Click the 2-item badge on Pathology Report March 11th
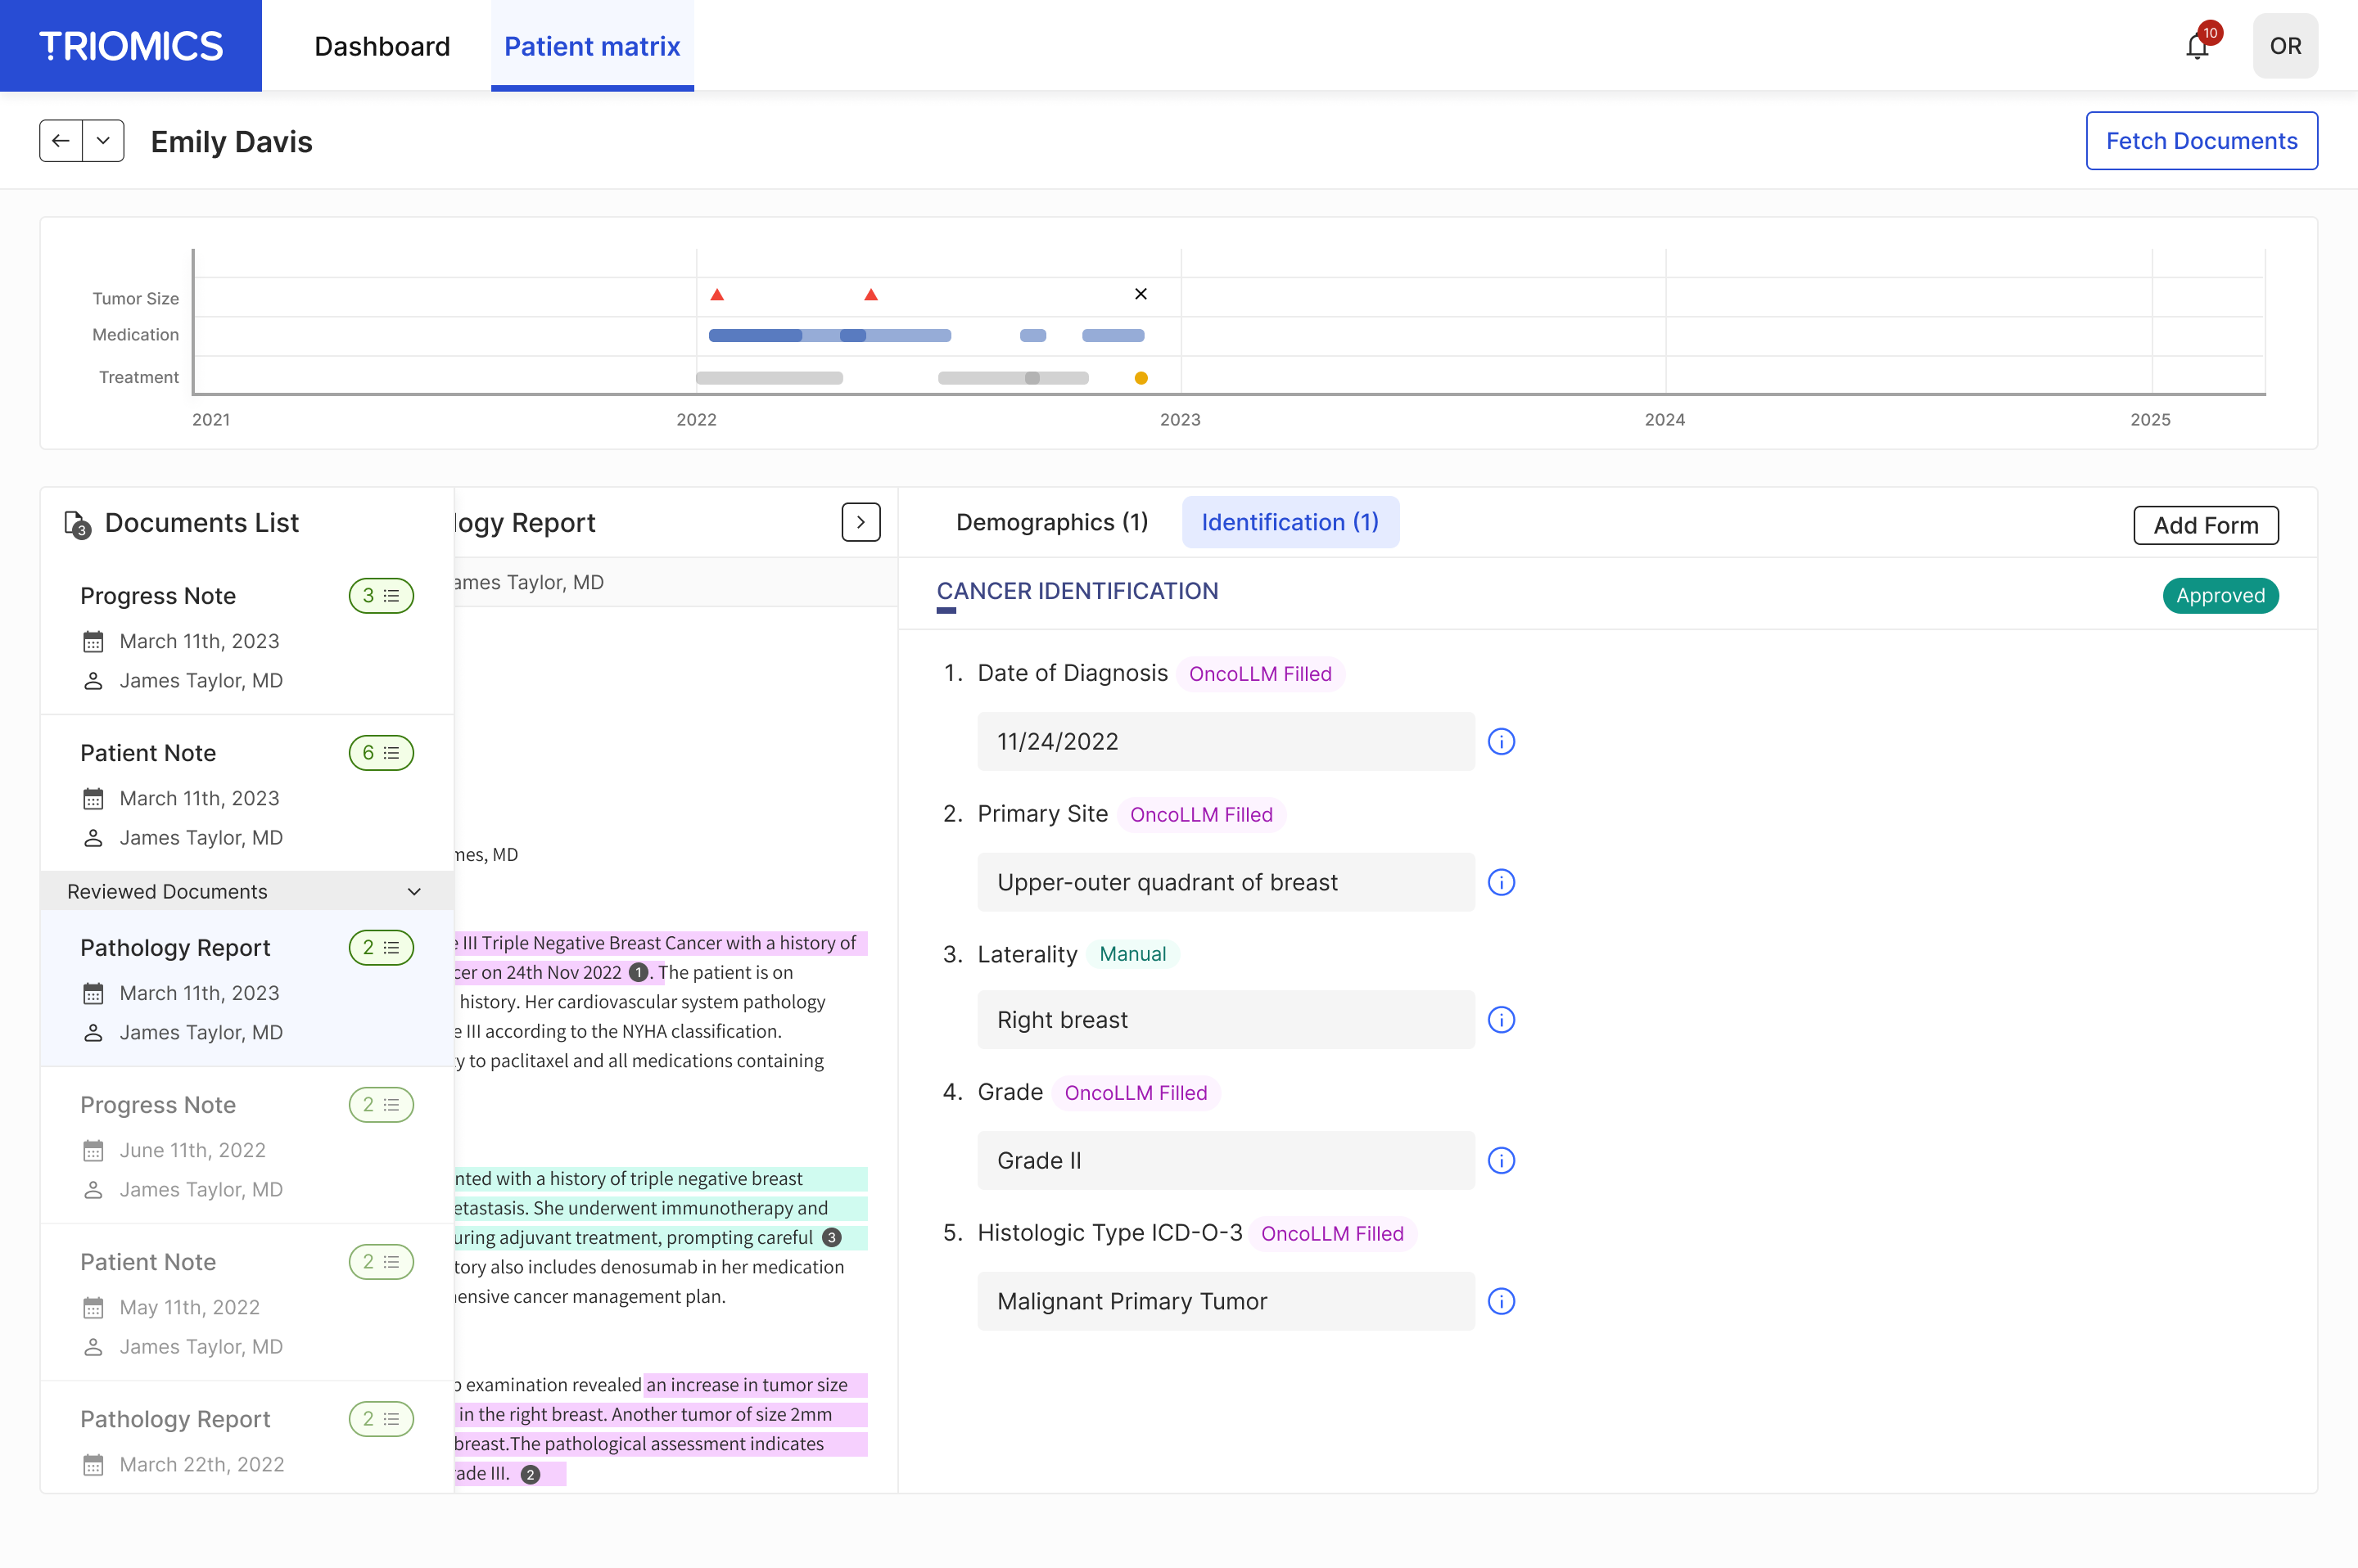 pyautogui.click(x=382, y=947)
